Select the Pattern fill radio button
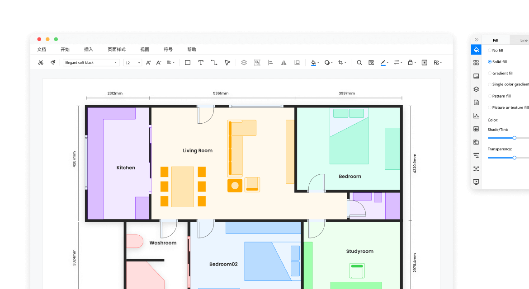The height and width of the screenshot is (289, 529). (490, 96)
